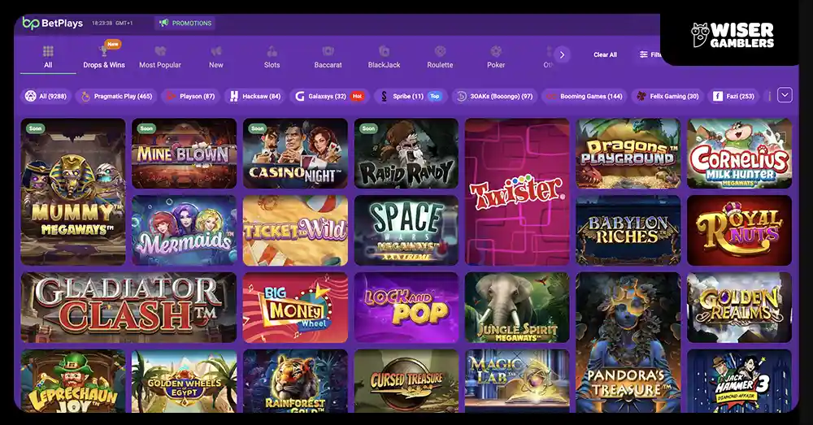The image size is (813, 425).
Task: Click the Spribe provider logo icon
Action: tap(384, 96)
